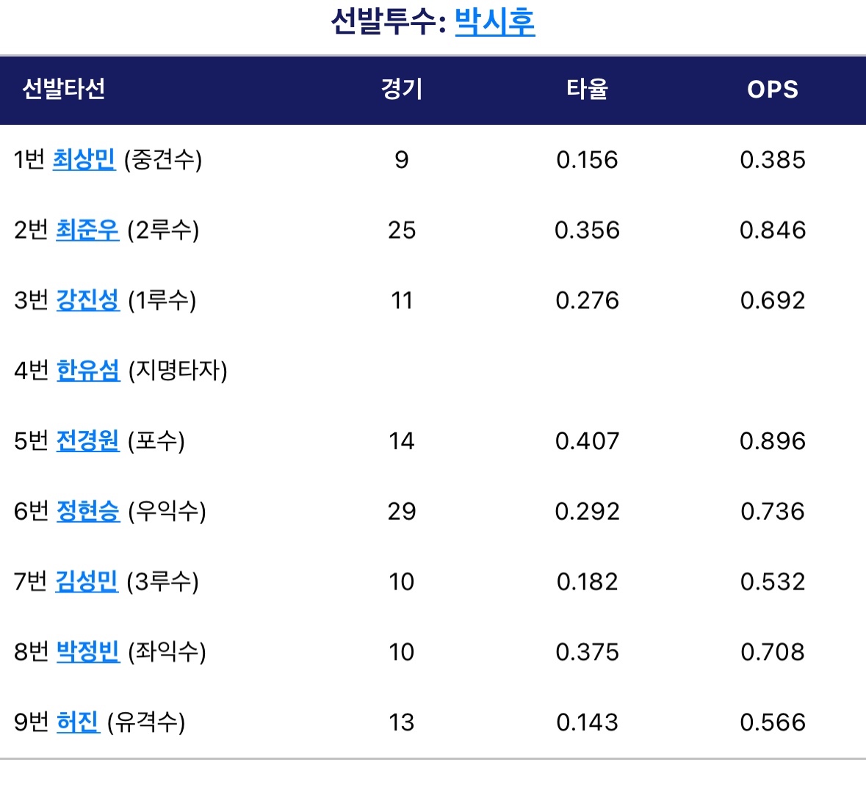866x809 pixels.
Task: Open 강진성 player page
Action: tap(87, 300)
